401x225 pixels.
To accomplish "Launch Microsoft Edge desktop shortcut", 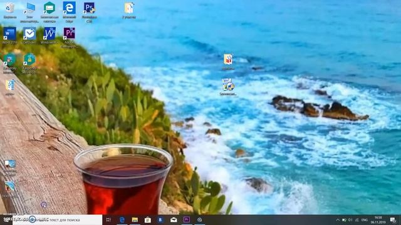I will pyautogui.click(x=69, y=8).
